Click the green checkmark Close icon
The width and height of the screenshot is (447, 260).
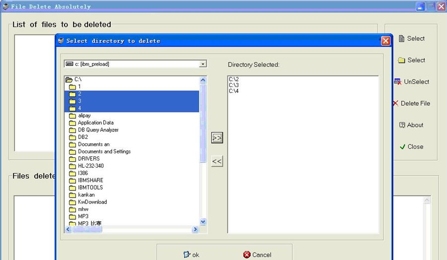click(403, 147)
